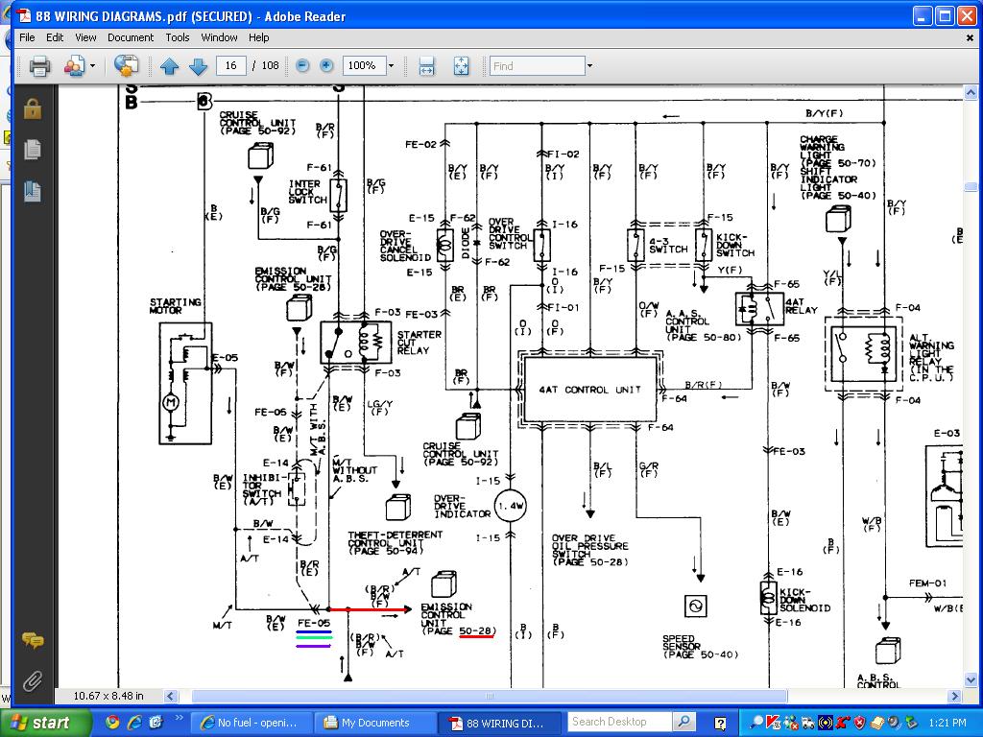Click the zoom out minus button
The image size is (983, 737).
pyautogui.click(x=302, y=66)
